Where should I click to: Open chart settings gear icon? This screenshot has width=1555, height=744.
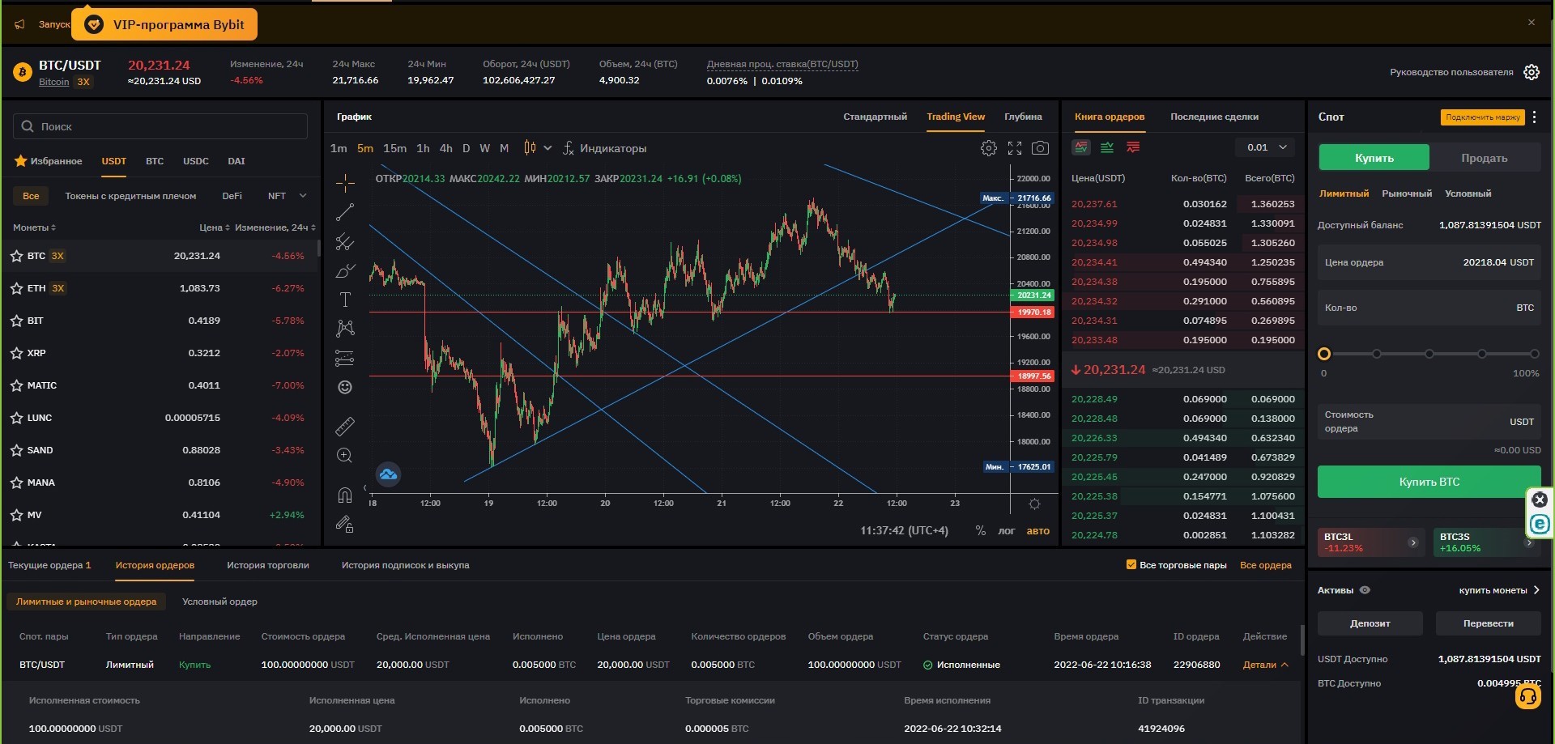point(988,148)
